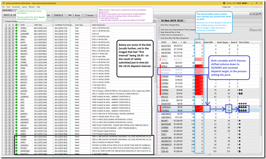
Task: Open the File menu
Action: pos(4,7)
